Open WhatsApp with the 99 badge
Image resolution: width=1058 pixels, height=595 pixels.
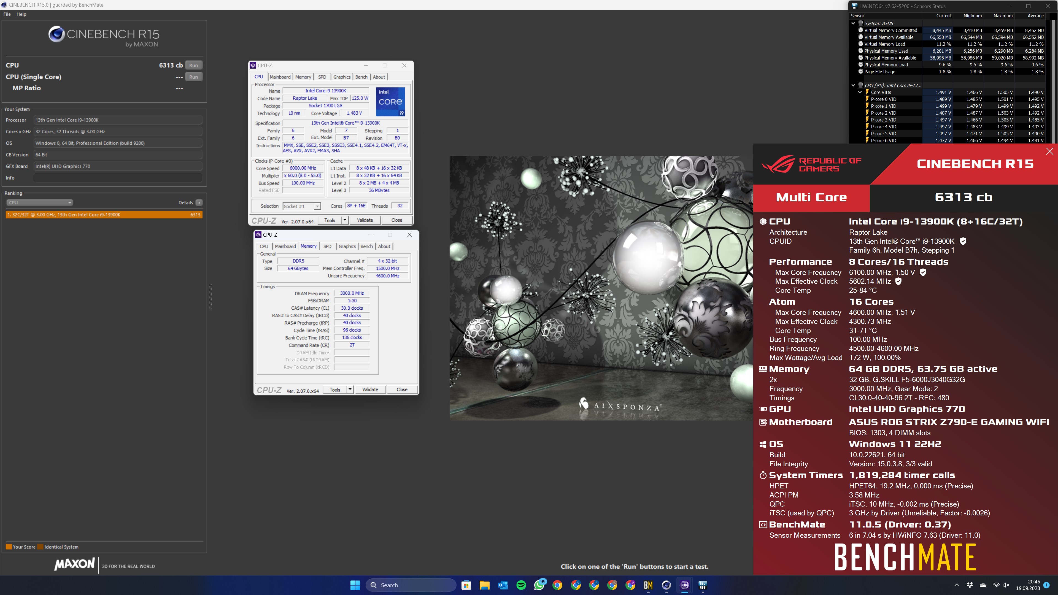539,585
